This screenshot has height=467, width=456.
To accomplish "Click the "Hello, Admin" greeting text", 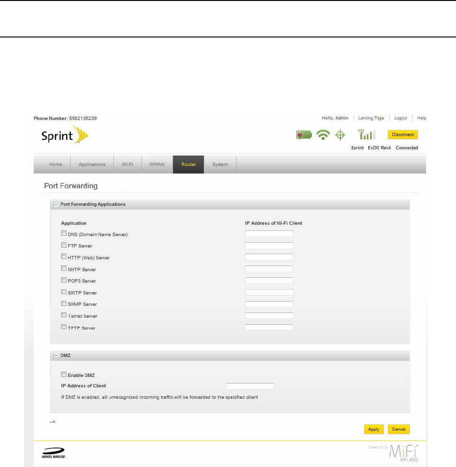I will (x=335, y=118).
